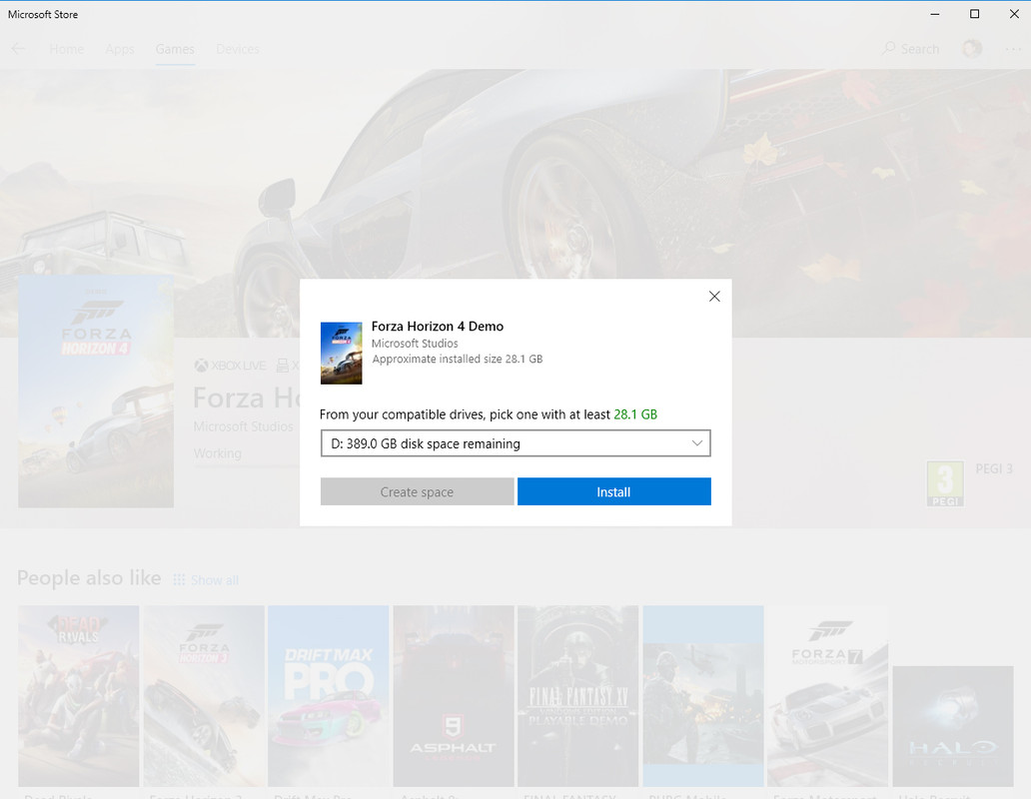The image size is (1031, 799).
Task: Click the PEGI 3 rating badge
Action: coord(945,484)
